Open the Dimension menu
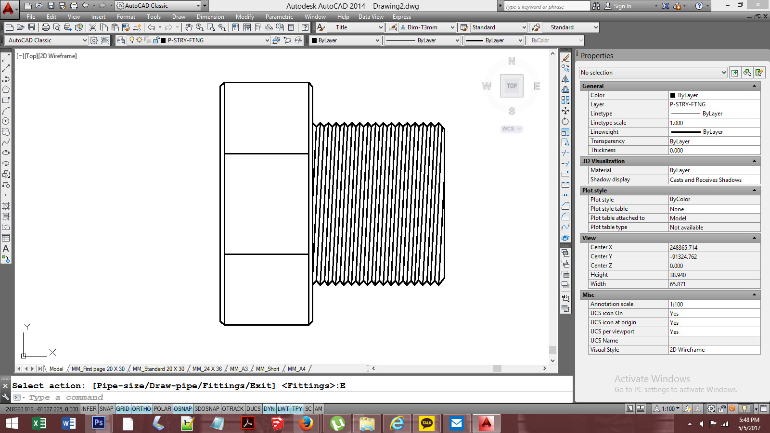The width and height of the screenshot is (770, 433). coord(210,17)
